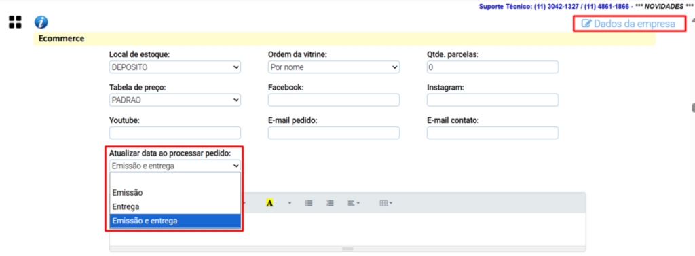This screenshot has height=256, width=695.
Task: Insert an ordered numbered list
Action: click(330, 203)
